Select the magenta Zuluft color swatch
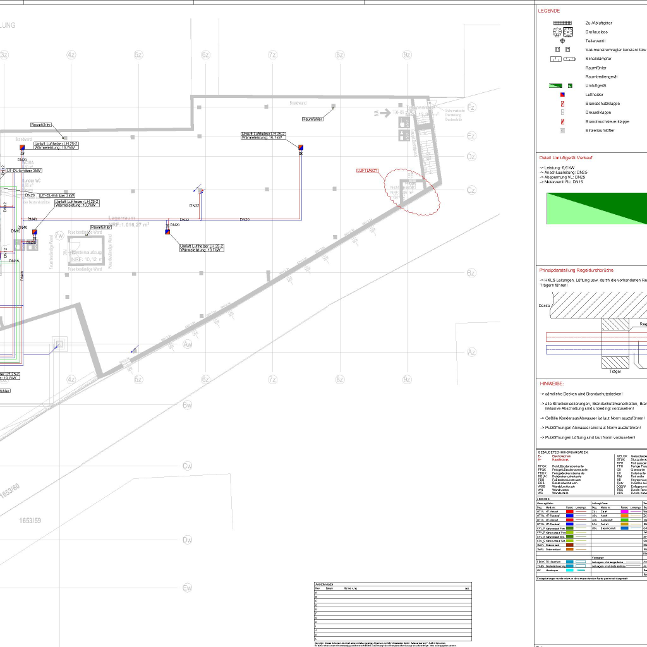647x647 pixels. 624,511
